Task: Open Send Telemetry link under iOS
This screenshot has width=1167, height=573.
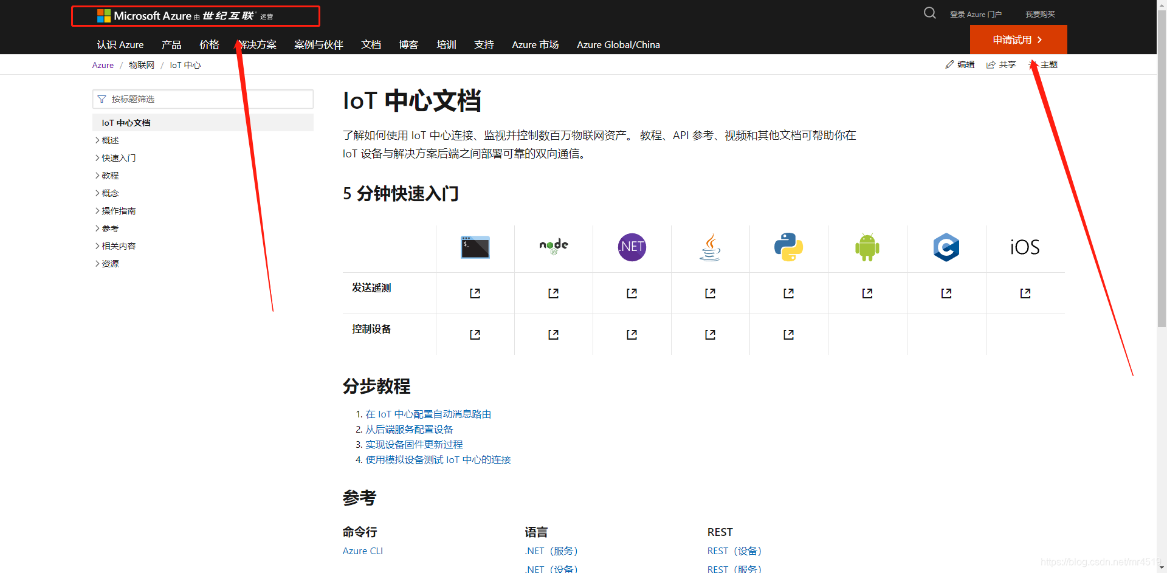Action: click(x=1025, y=293)
